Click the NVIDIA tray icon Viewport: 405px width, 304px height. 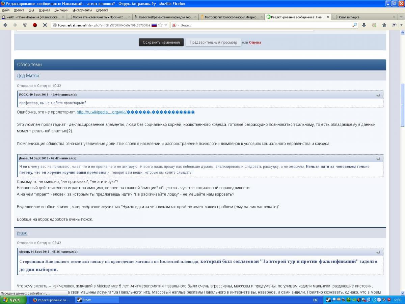point(354,300)
